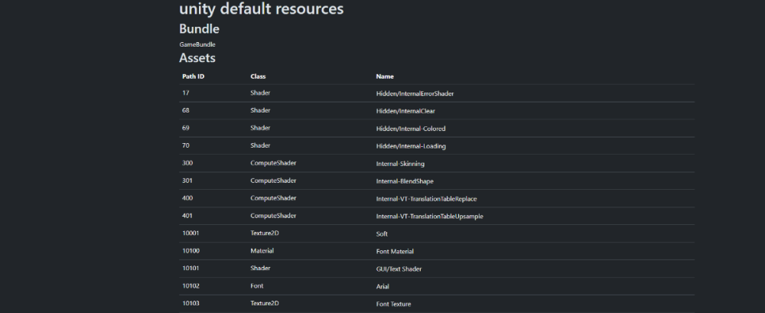Viewport: 765px width, 313px height.
Task: Open path ID 17 asset entry
Action: pyautogui.click(x=185, y=93)
